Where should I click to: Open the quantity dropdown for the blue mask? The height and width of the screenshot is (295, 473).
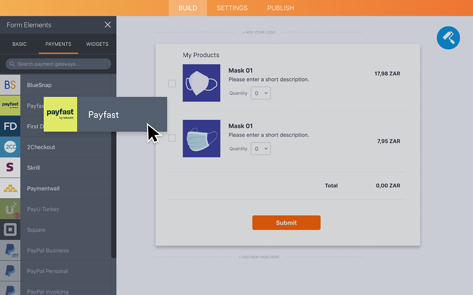click(261, 149)
